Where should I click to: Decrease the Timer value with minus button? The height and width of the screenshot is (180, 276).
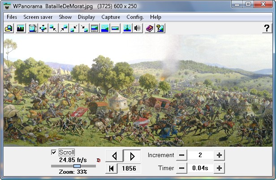(181, 168)
